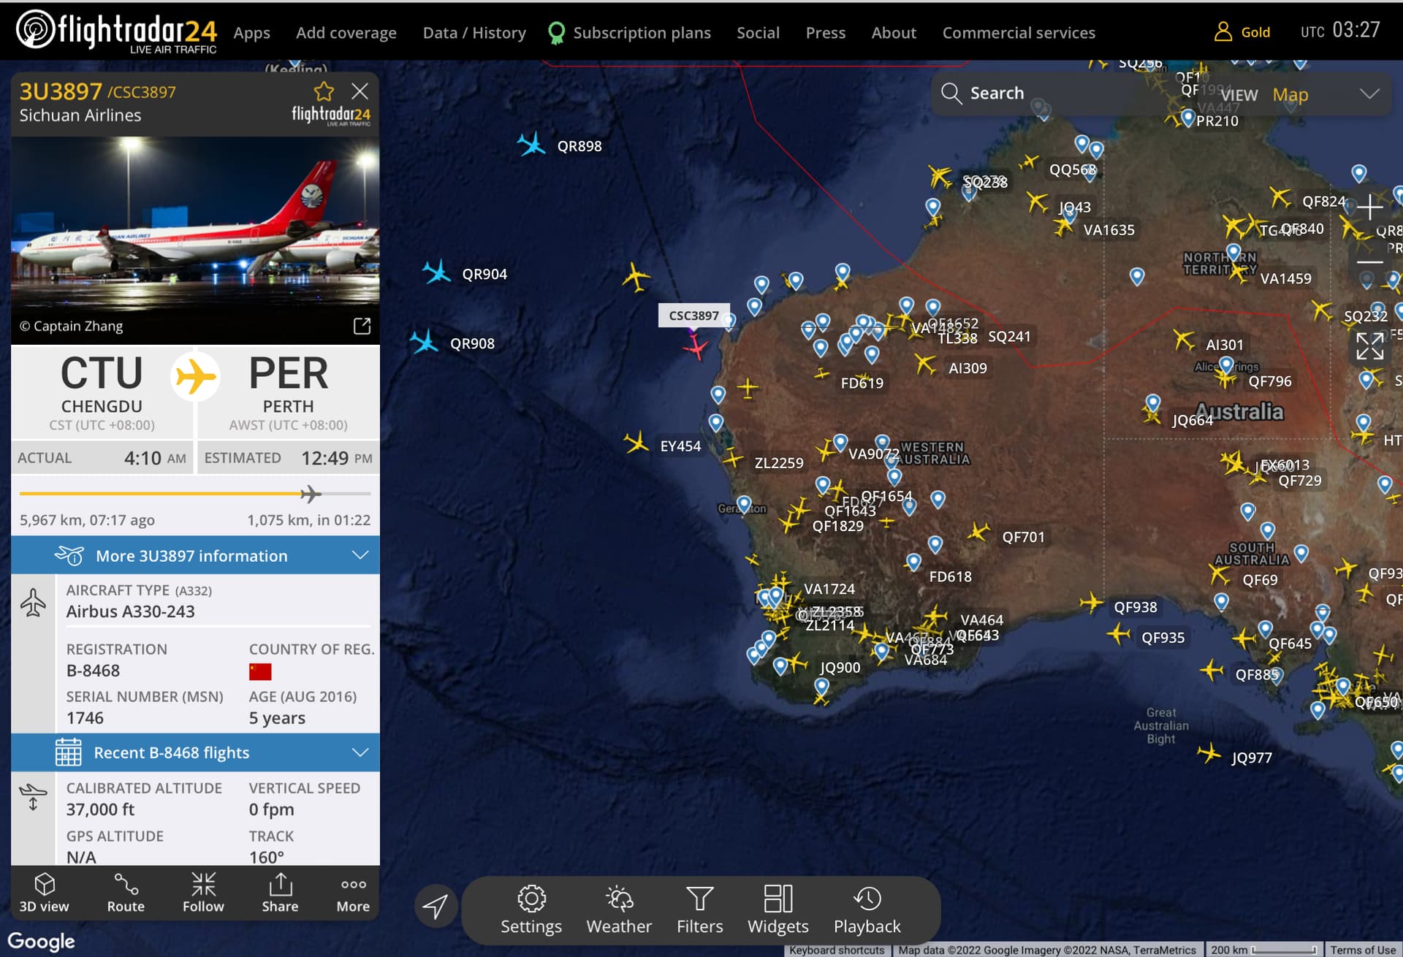The height and width of the screenshot is (957, 1403).
Task: Open map Settings gear
Action: coord(531,910)
